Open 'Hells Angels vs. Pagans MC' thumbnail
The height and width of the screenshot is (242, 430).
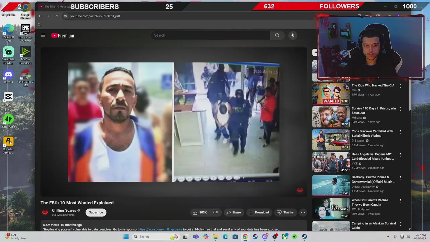(x=331, y=163)
